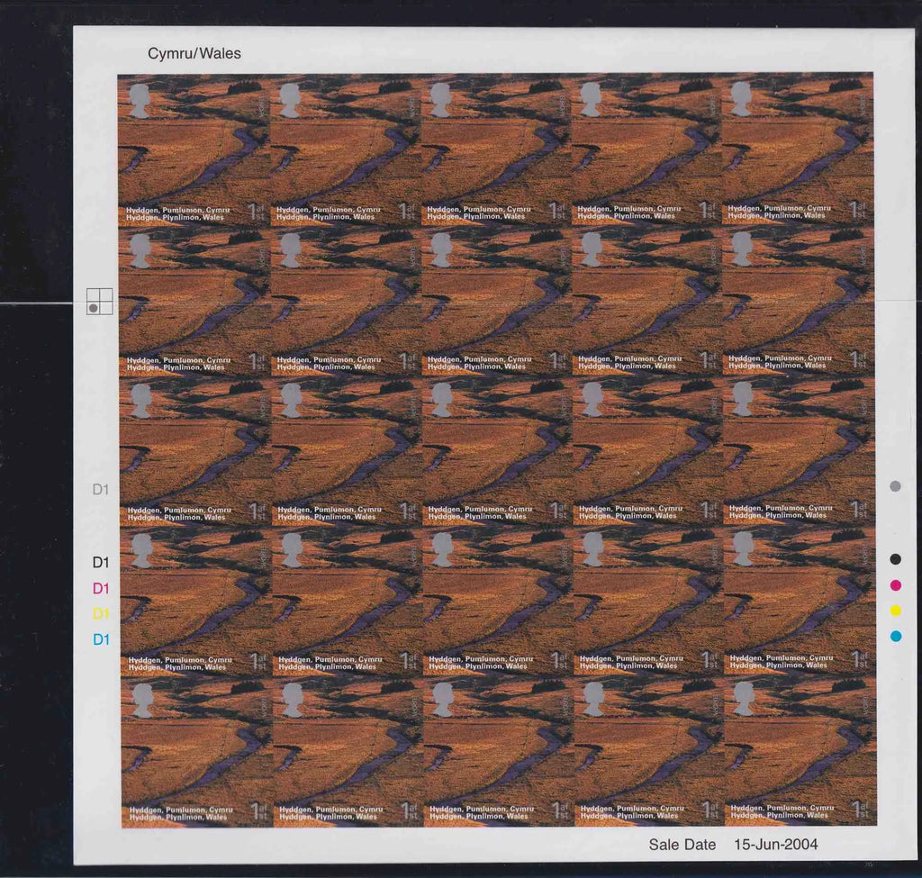Click the Cymru/Wales sheet heading
922x878 pixels.
(x=194, y=53)
